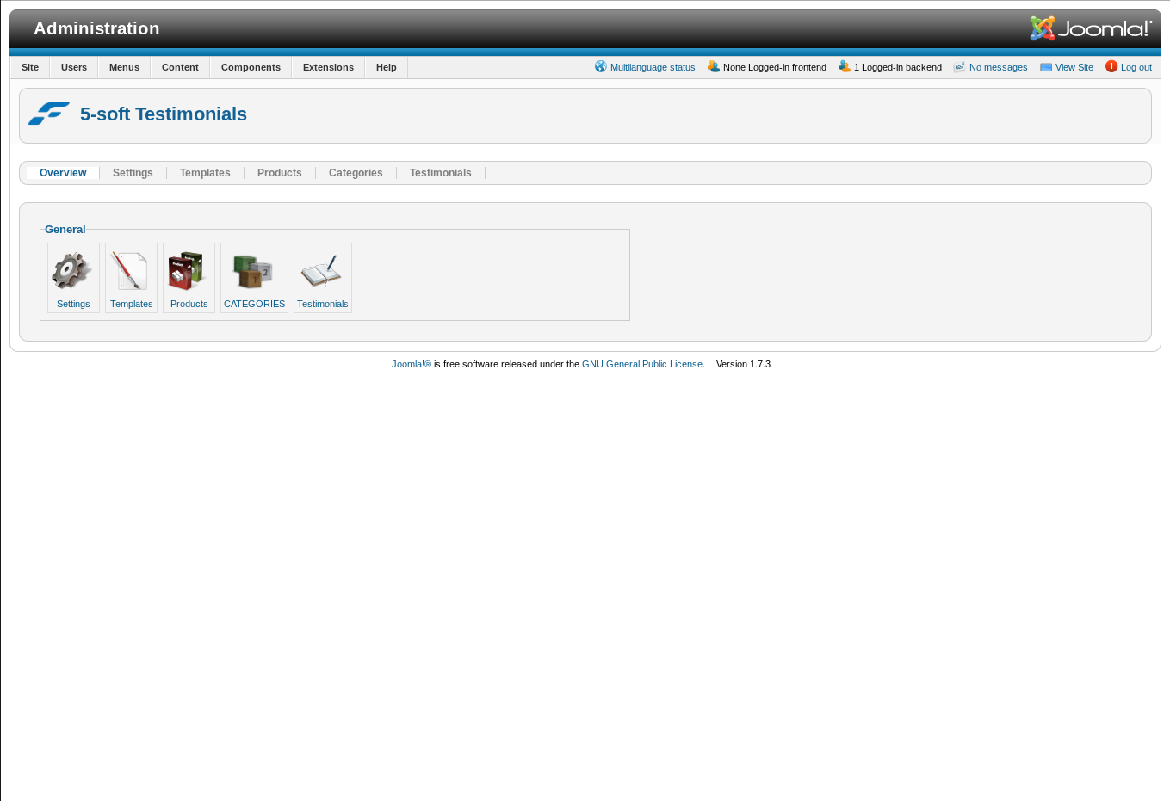Open the Menus menu

click(124, 67)
